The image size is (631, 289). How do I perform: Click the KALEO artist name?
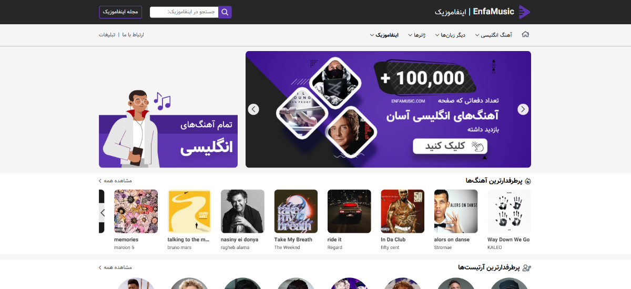pyautogui.click(x=495, y=247)
